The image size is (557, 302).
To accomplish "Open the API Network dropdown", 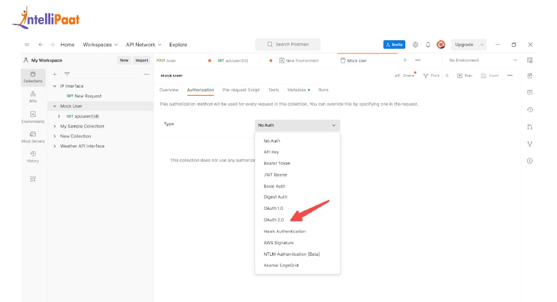I will 143,44.
